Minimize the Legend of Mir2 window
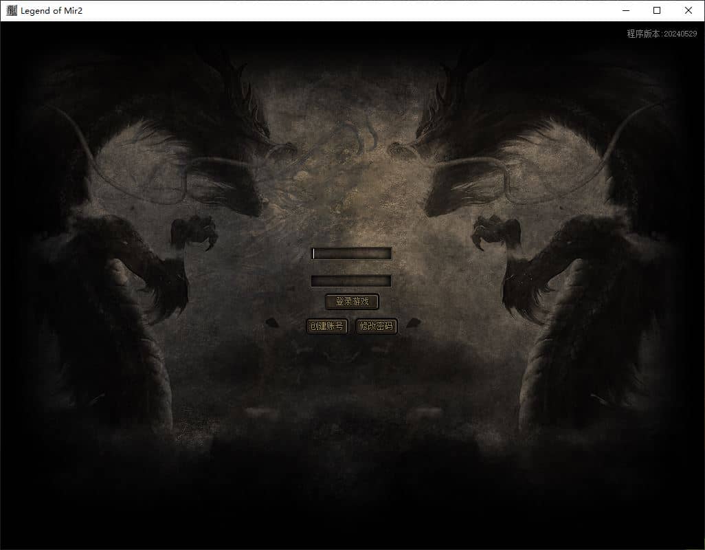Image resolution: width=705 pixels, height=550 pixels. 626,10
